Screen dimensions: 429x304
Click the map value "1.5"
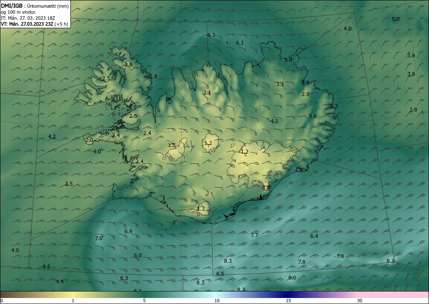click(172, 145)
